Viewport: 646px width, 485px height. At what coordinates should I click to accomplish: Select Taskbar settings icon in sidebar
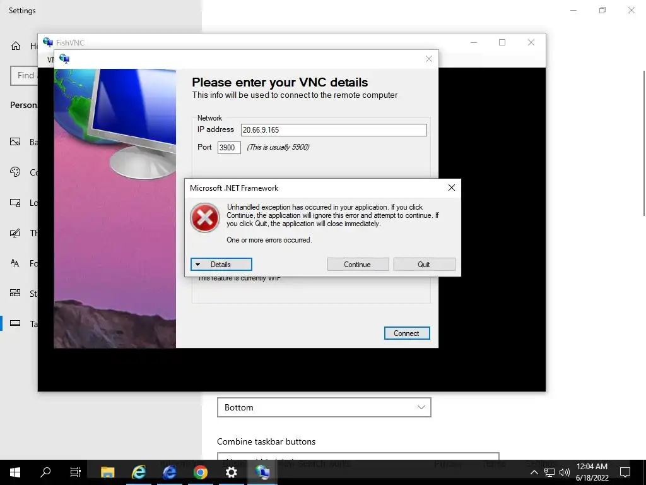coord(15,323)
